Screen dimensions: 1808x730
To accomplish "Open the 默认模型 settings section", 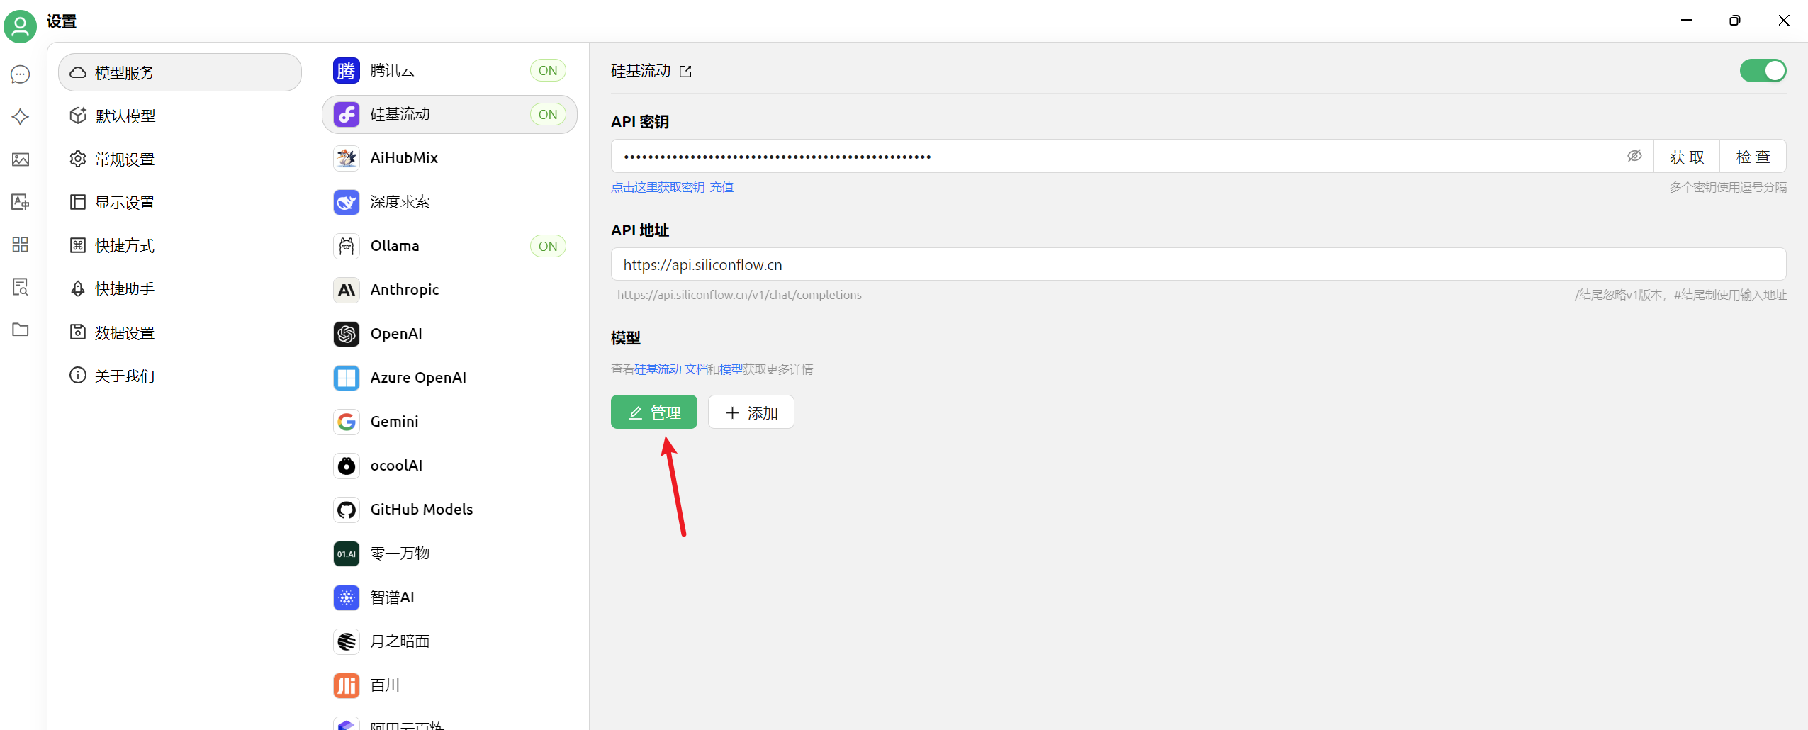I will pyautogui.click(x=180, y=116).
